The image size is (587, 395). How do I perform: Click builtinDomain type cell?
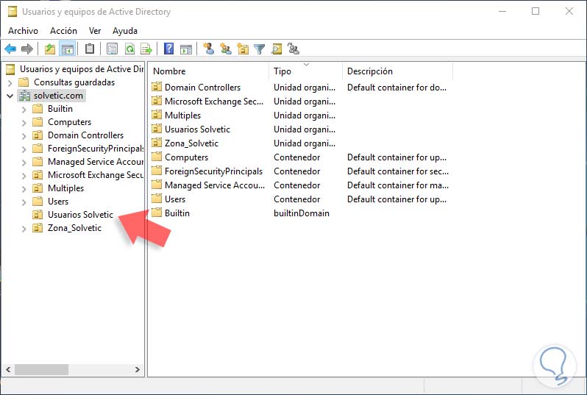[x=302, y=213]
